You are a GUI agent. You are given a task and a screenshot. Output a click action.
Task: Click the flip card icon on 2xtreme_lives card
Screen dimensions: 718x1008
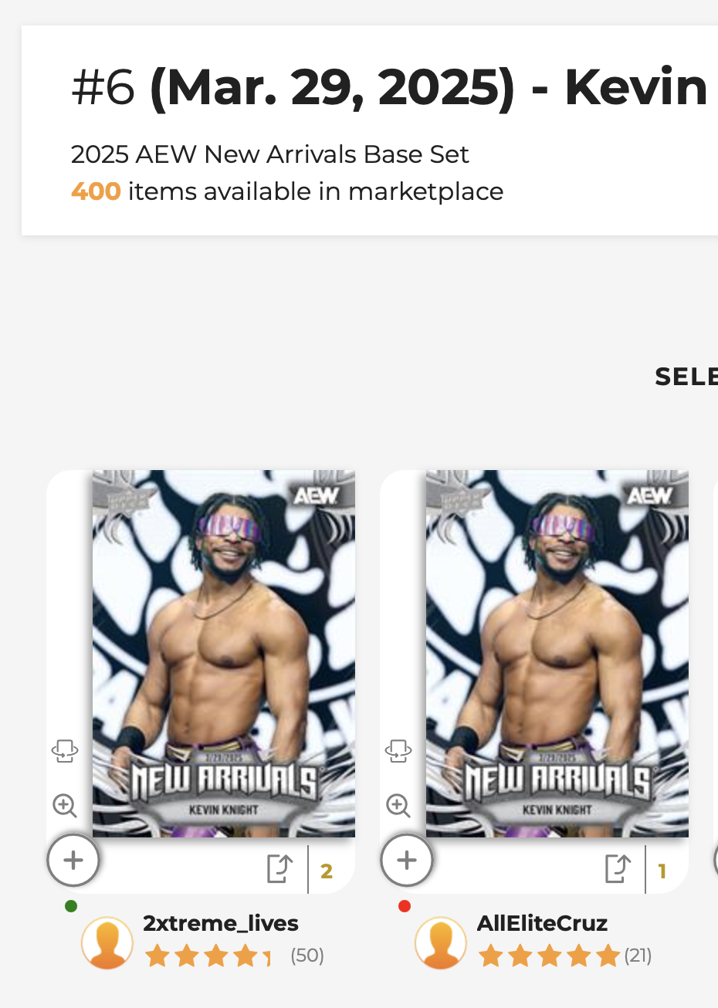click(x=65, y=751)
